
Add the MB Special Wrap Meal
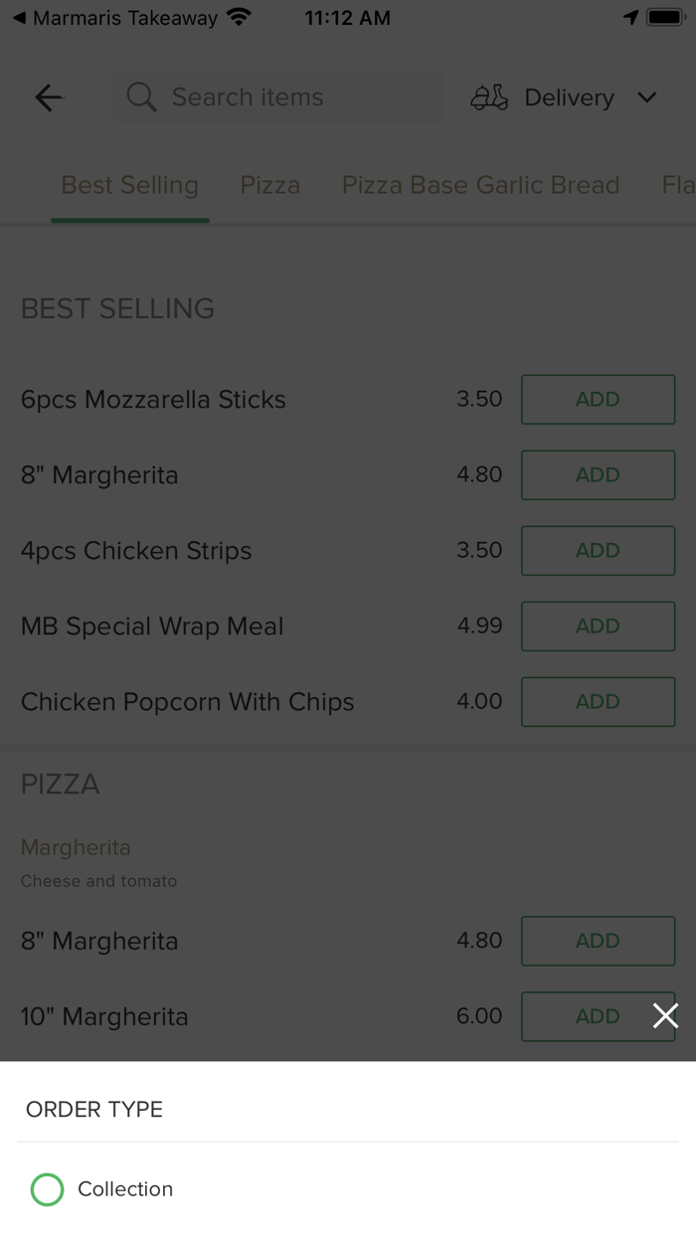(x=598, y=625)
